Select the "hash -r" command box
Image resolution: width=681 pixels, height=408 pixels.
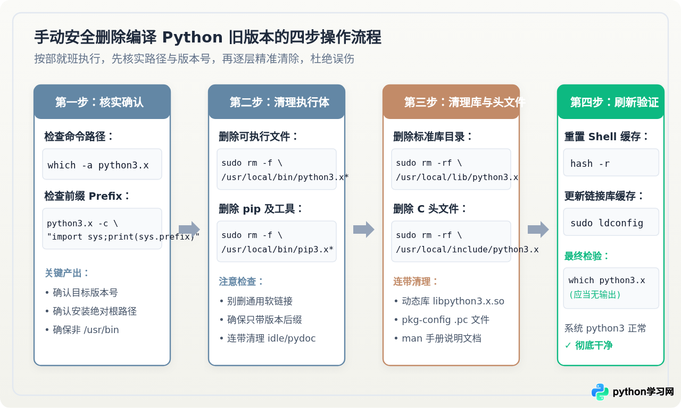tap(611, 163)
